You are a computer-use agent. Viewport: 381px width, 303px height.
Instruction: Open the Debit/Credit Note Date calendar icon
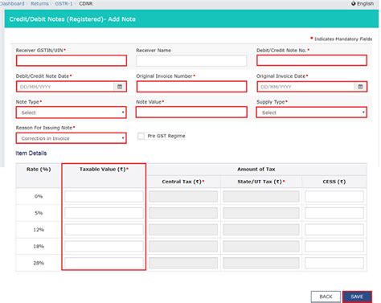tap(120, 87)
